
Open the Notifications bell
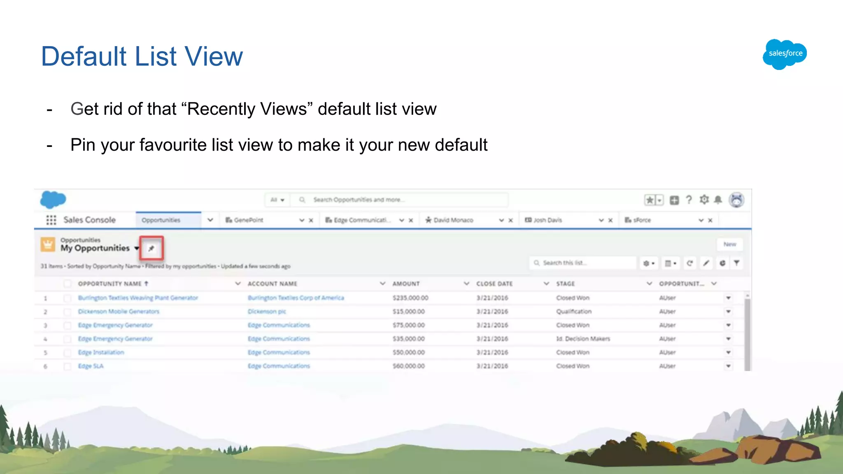718,200
